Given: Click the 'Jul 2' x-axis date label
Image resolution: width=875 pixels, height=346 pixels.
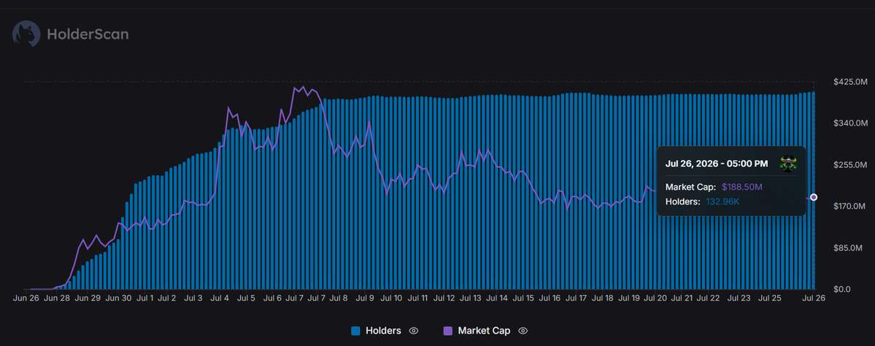Looking at the screenshot, I should (167, 299).
